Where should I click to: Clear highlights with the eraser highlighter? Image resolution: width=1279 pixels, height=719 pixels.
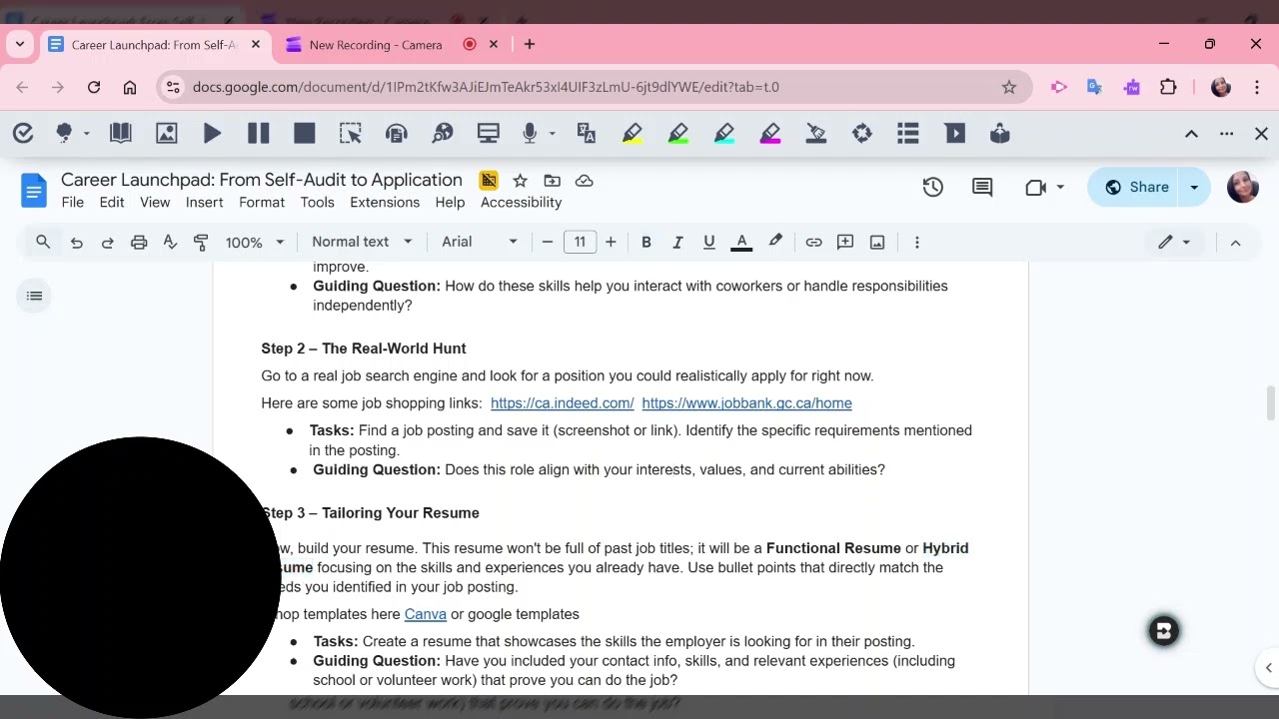(816, 133)
